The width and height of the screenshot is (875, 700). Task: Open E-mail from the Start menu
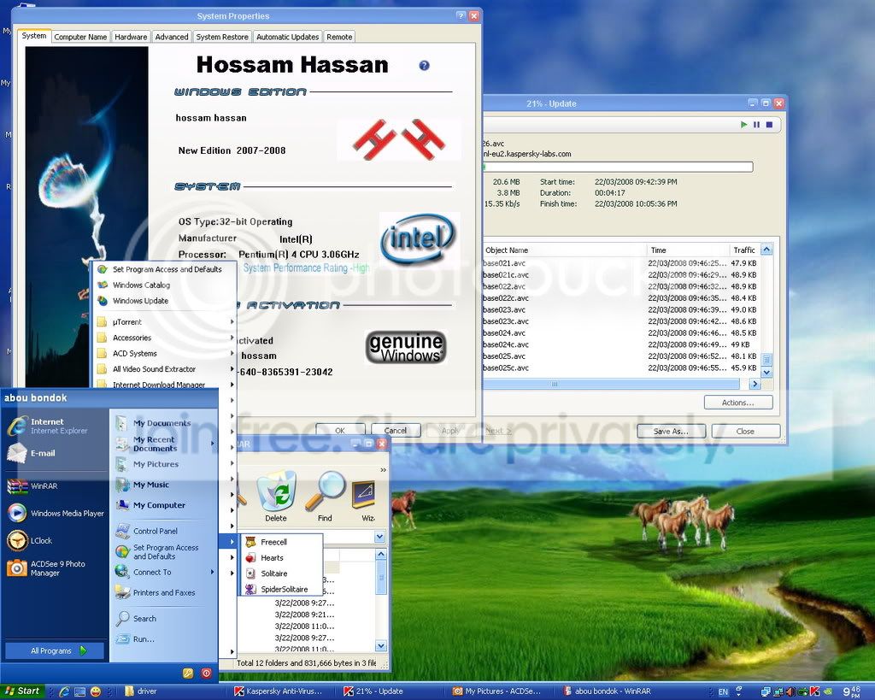(x=55, y=453)
